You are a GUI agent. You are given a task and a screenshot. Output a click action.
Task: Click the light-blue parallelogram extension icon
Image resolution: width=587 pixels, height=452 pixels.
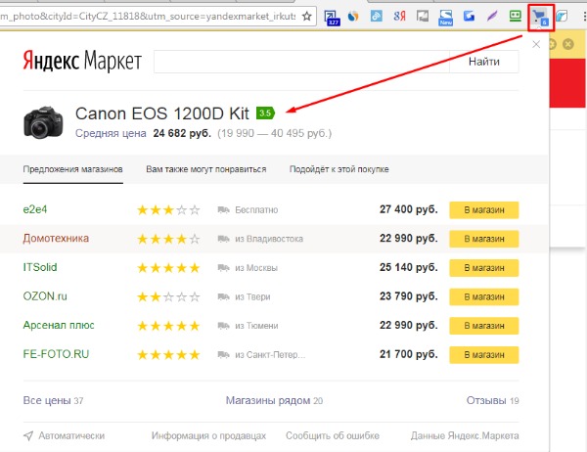562,16
